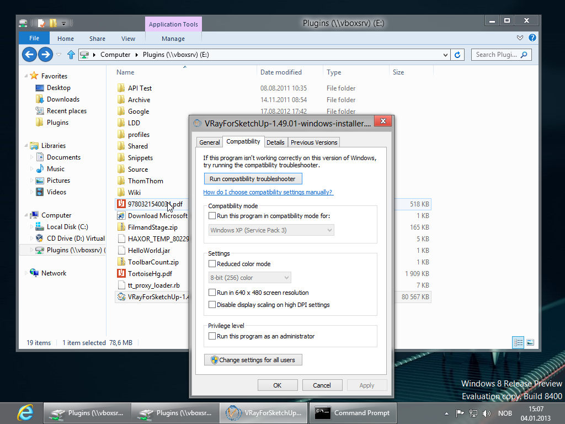The width and height of the screenshot is (565, 424).
Task: Open the recent locations dropdown arrow
Action: [58, 55]
